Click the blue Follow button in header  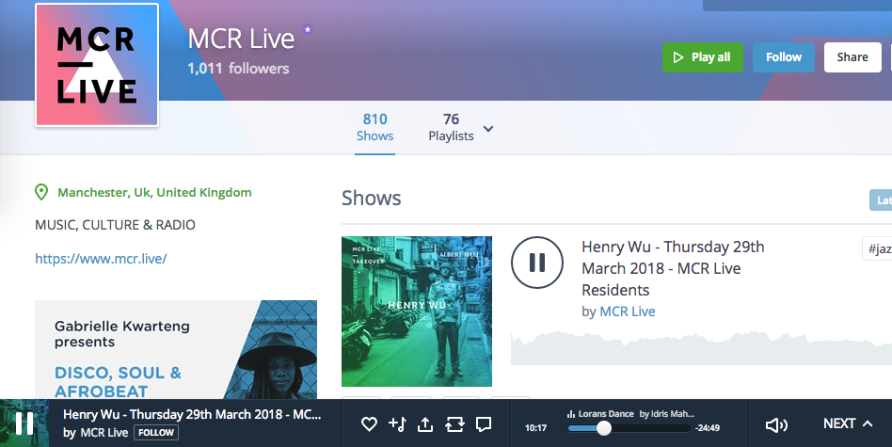(783, 57)
